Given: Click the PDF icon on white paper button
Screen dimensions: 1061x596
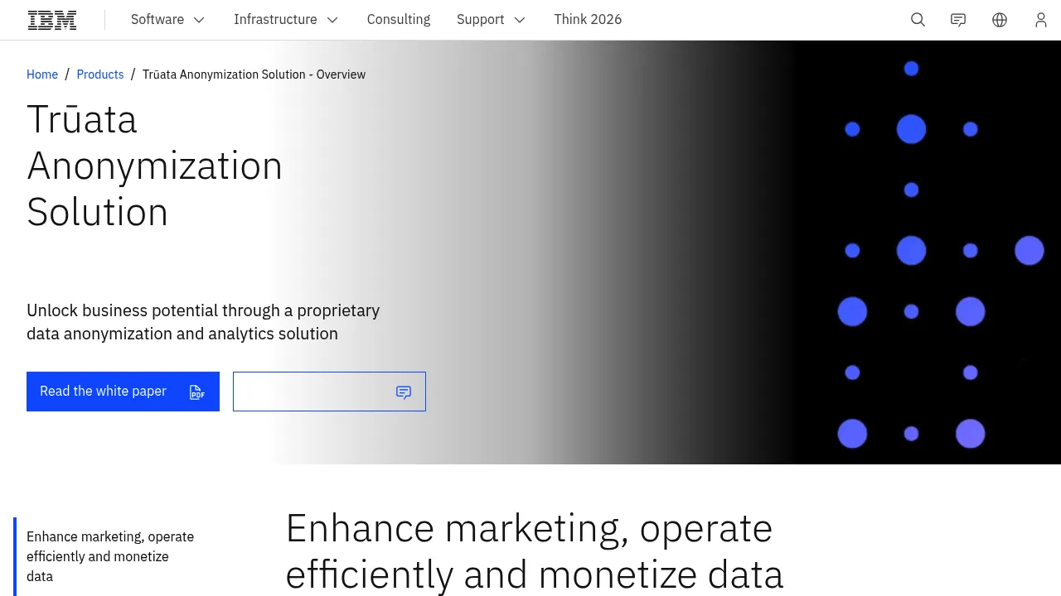Looking at the screenshot, I should click(197, 392).
